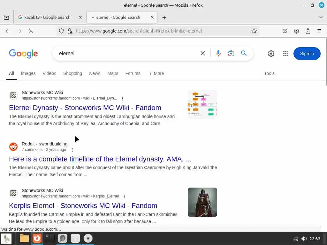Open a new tab with plus button
Image resolution: width=327 pixels, height=245 pixels.
pos(164,18)
